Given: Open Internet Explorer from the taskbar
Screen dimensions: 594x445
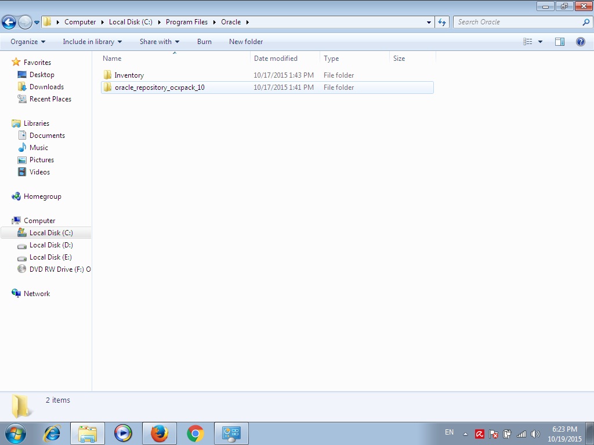Looking at the screenshot, I should [52, 433].
